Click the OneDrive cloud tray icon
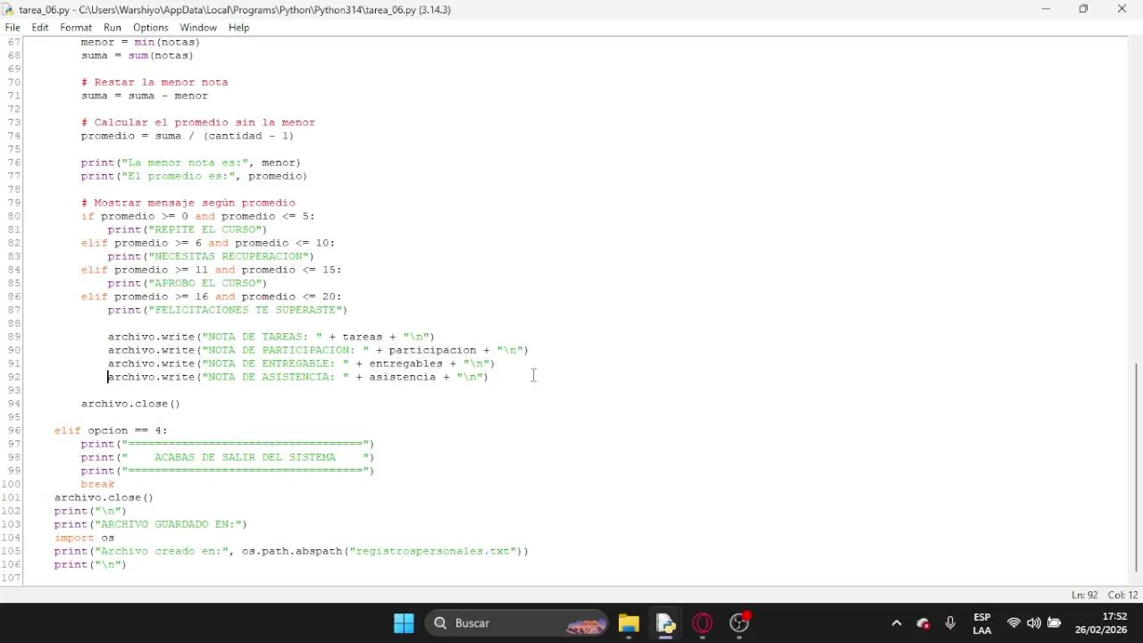The image size is (1143, 643). (x=924, y=623)
